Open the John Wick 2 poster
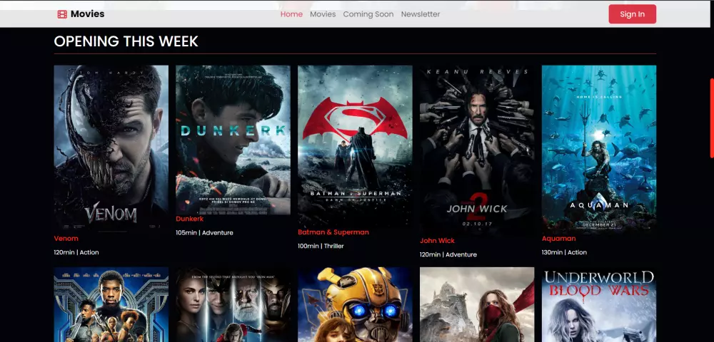Image resolution: width=714 pixels, height=342 pixels. [477, 150]
